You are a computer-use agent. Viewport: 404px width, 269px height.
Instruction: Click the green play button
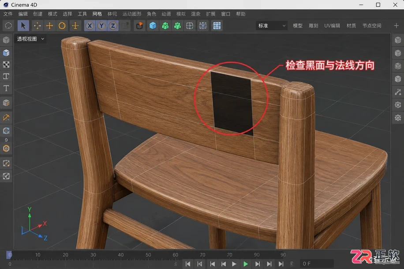(x=246, y=264)
